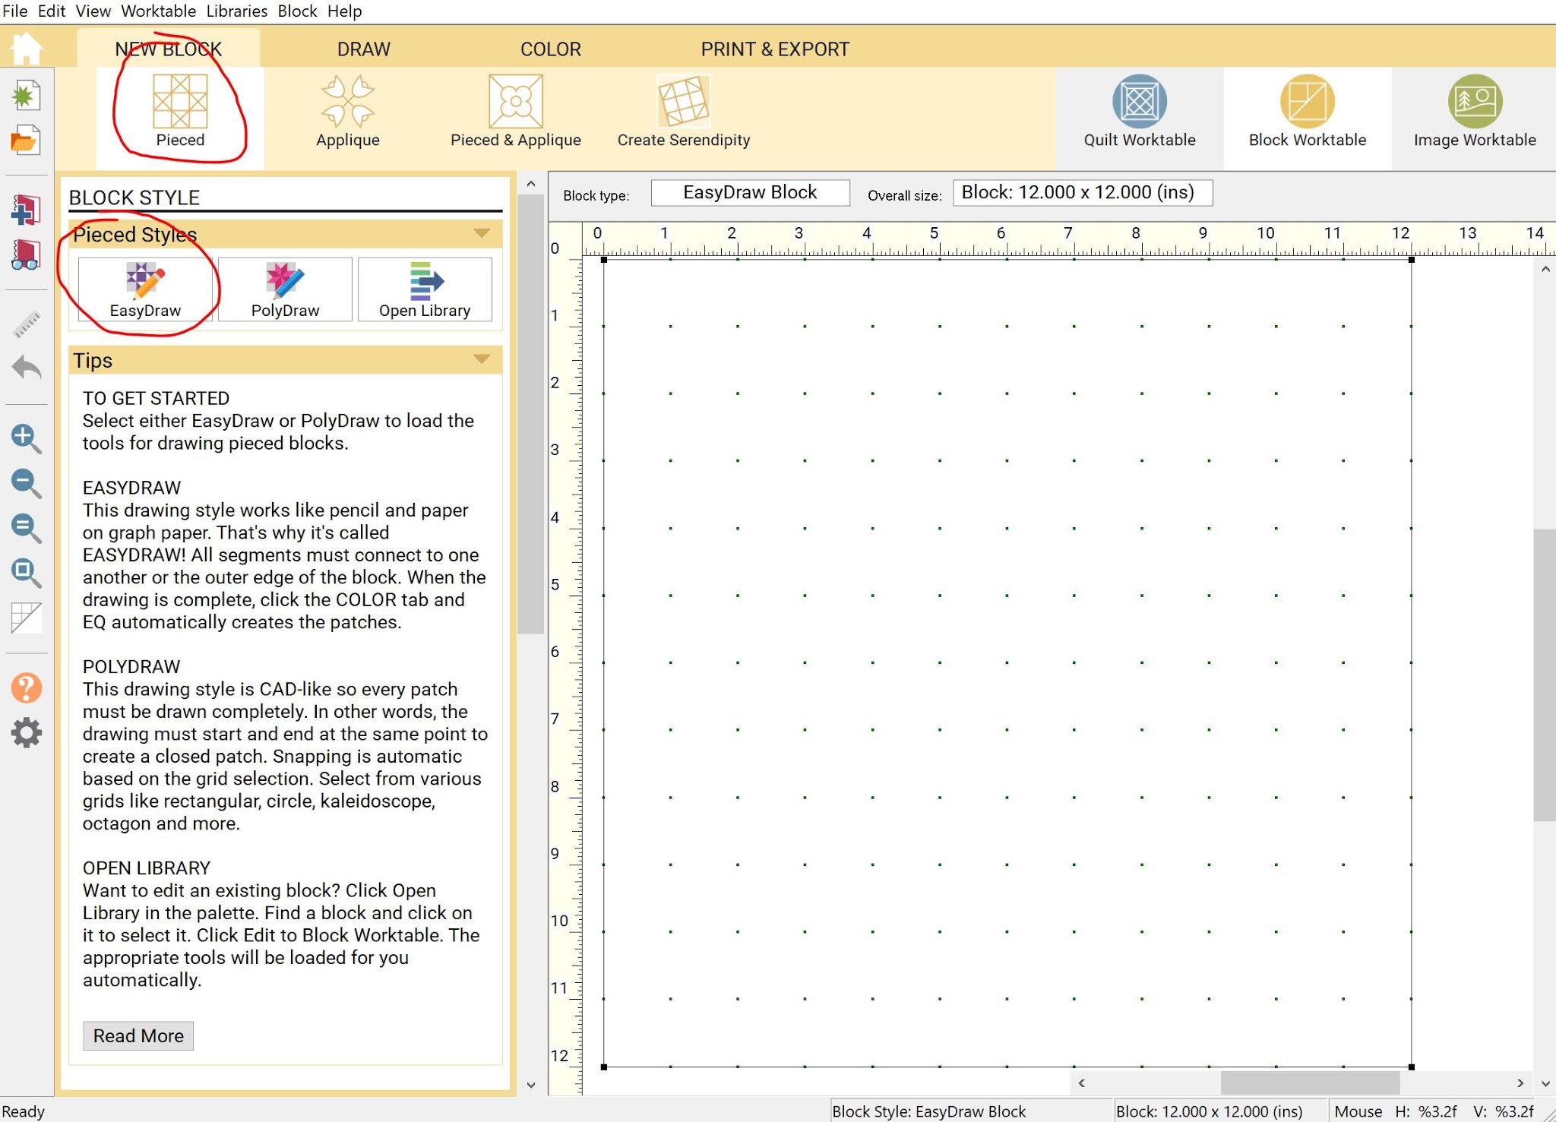Viewport: 1556px width, 1122px height.
Task: Collapse the Pieced Styles section
Action: coord(481,233)
